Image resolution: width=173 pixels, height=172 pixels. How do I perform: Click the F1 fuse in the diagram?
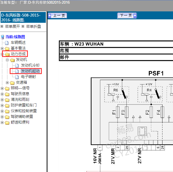tap(118, 112)
